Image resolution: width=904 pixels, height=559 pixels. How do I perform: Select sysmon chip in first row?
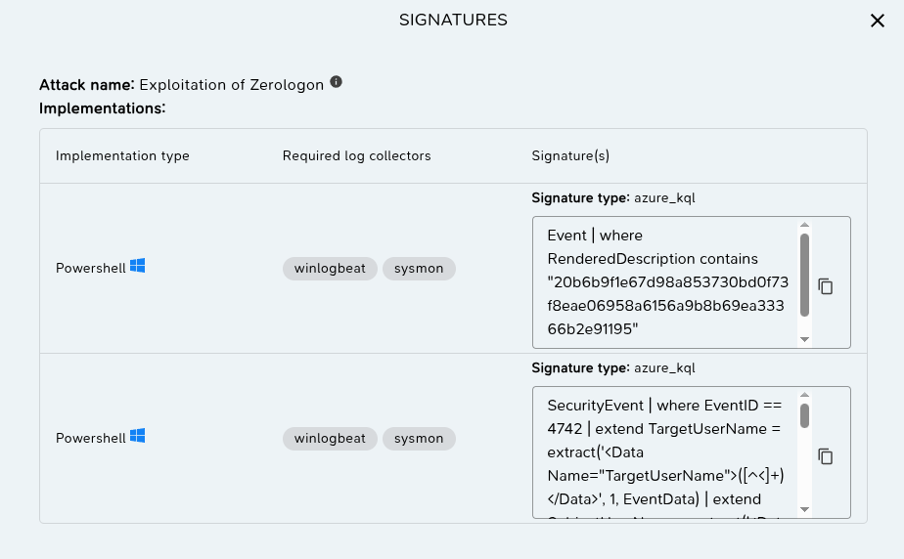(x=419, y=269)
